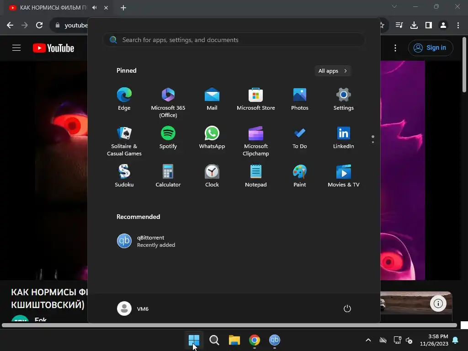The width and height of the screenshot is (468, 351).
Task: Mute the tab via speaker icon
Action: tap(95, 7)
